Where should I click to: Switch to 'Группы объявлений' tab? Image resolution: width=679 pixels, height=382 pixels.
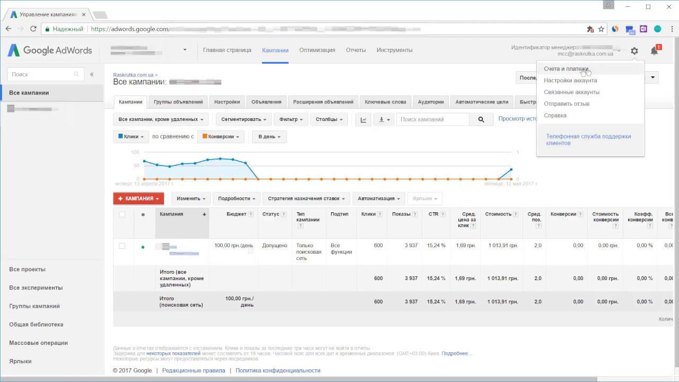tap(178, 102)
